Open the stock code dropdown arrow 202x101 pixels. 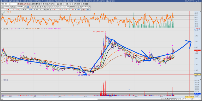tap(9, 7)
